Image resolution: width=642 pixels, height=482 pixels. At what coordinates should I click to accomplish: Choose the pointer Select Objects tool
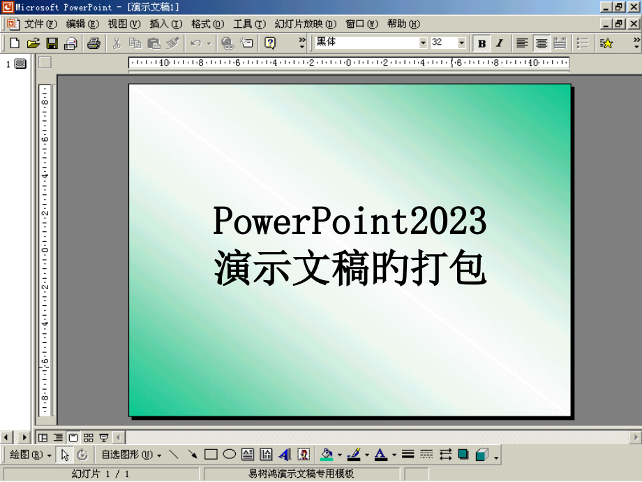(x=65, y=455)
